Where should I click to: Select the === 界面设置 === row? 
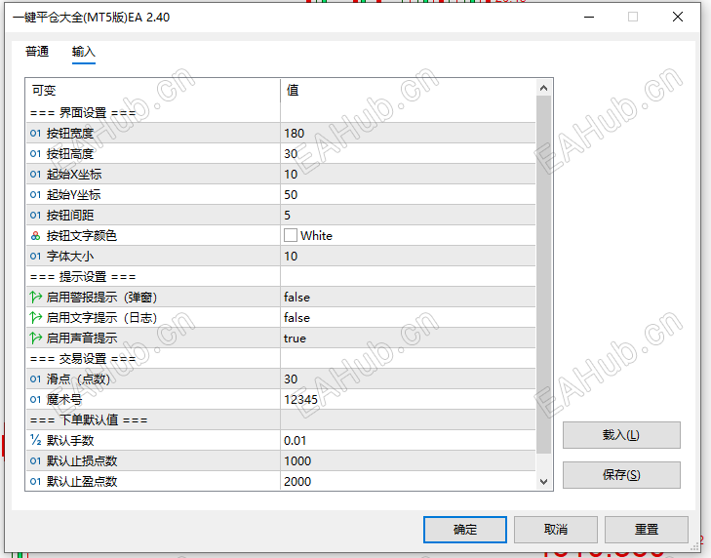pyautogui.click(x=281, y=113)
